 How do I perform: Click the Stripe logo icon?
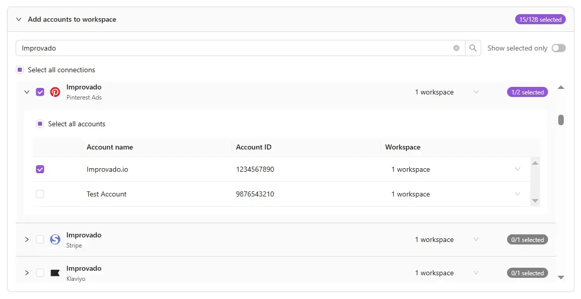[x=55, y=239]
